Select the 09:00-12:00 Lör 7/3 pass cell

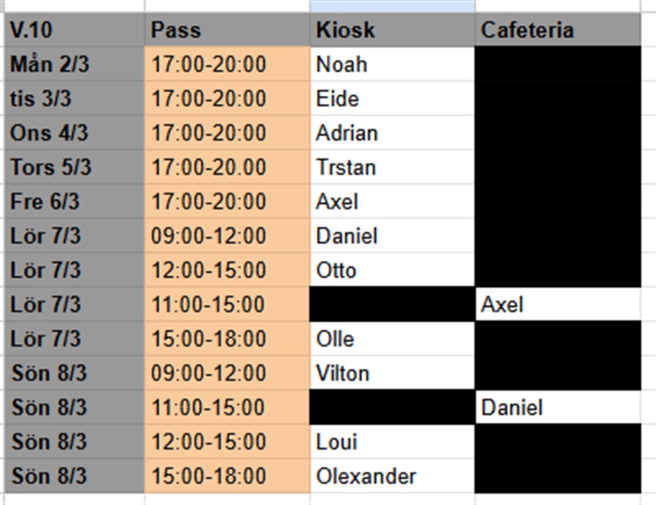point(227,235)
